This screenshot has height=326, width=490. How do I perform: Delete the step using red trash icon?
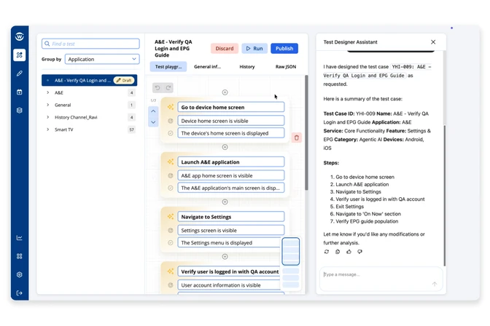[296, 138]
